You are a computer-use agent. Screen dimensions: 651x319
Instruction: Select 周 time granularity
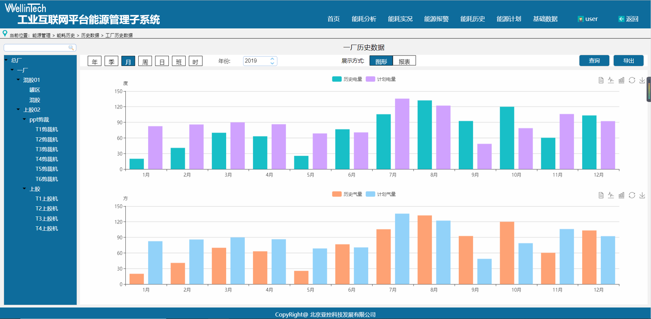[145, 61]
